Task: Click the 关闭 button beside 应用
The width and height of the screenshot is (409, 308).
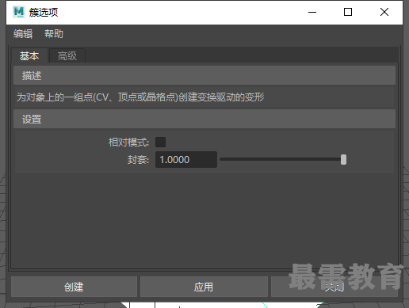Action: click(x=334, y=287)
